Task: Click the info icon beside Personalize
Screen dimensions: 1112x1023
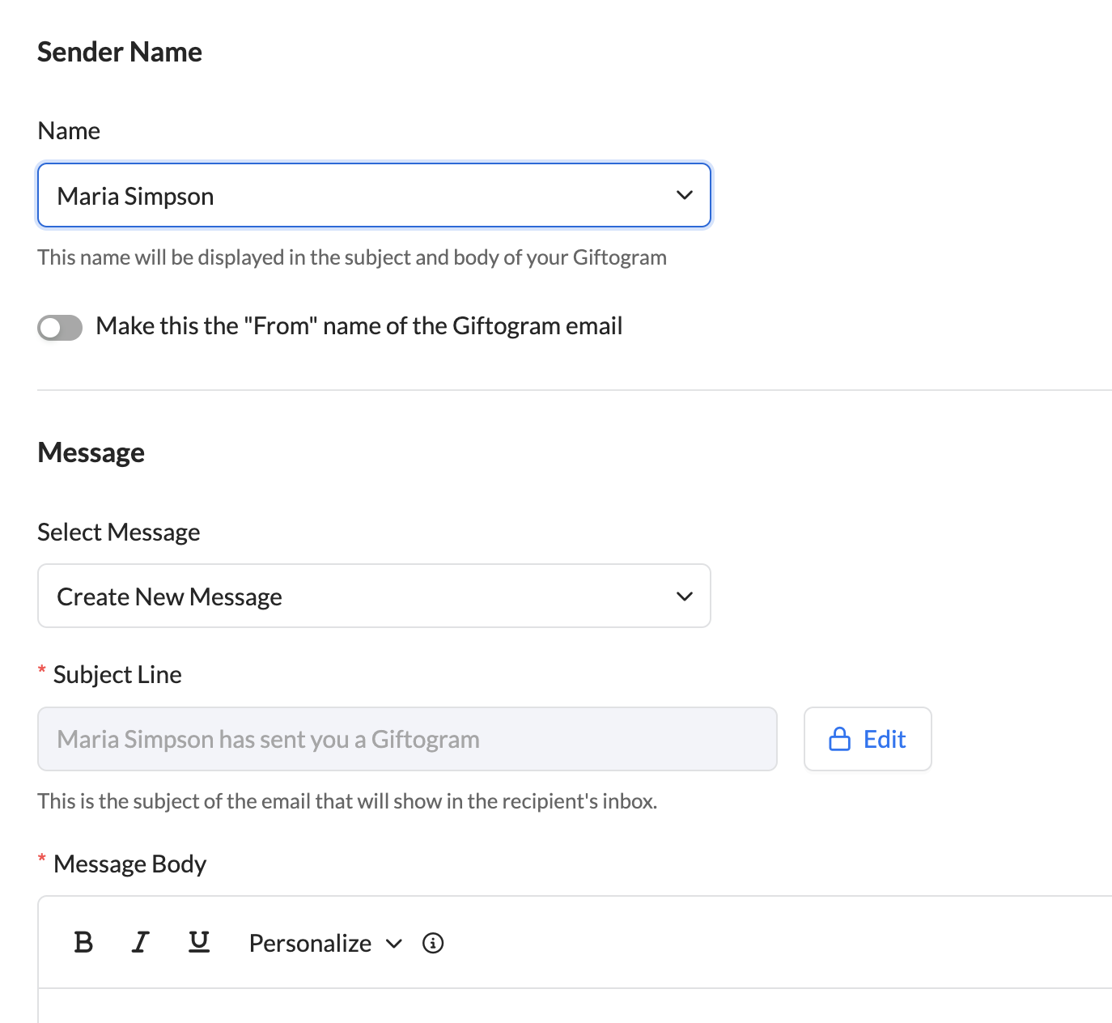Action: coord(433,943)
